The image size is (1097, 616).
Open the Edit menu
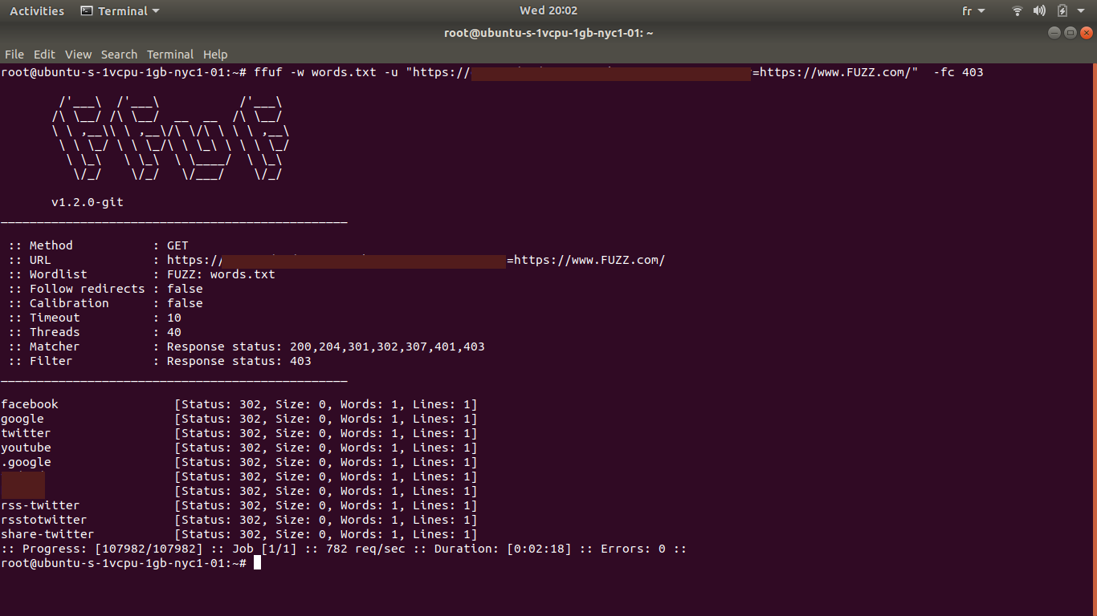pos(44,55)
